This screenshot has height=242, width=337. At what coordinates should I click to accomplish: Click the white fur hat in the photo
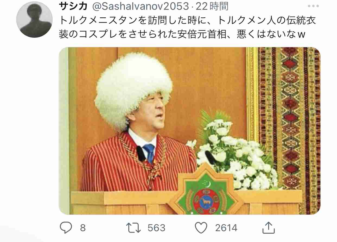134,90
